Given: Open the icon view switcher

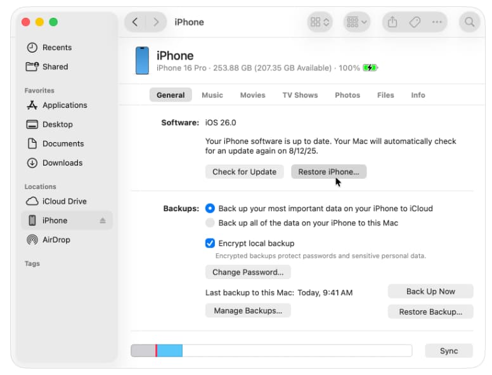Looking at the screenshot, I should (x=320, y=22).
